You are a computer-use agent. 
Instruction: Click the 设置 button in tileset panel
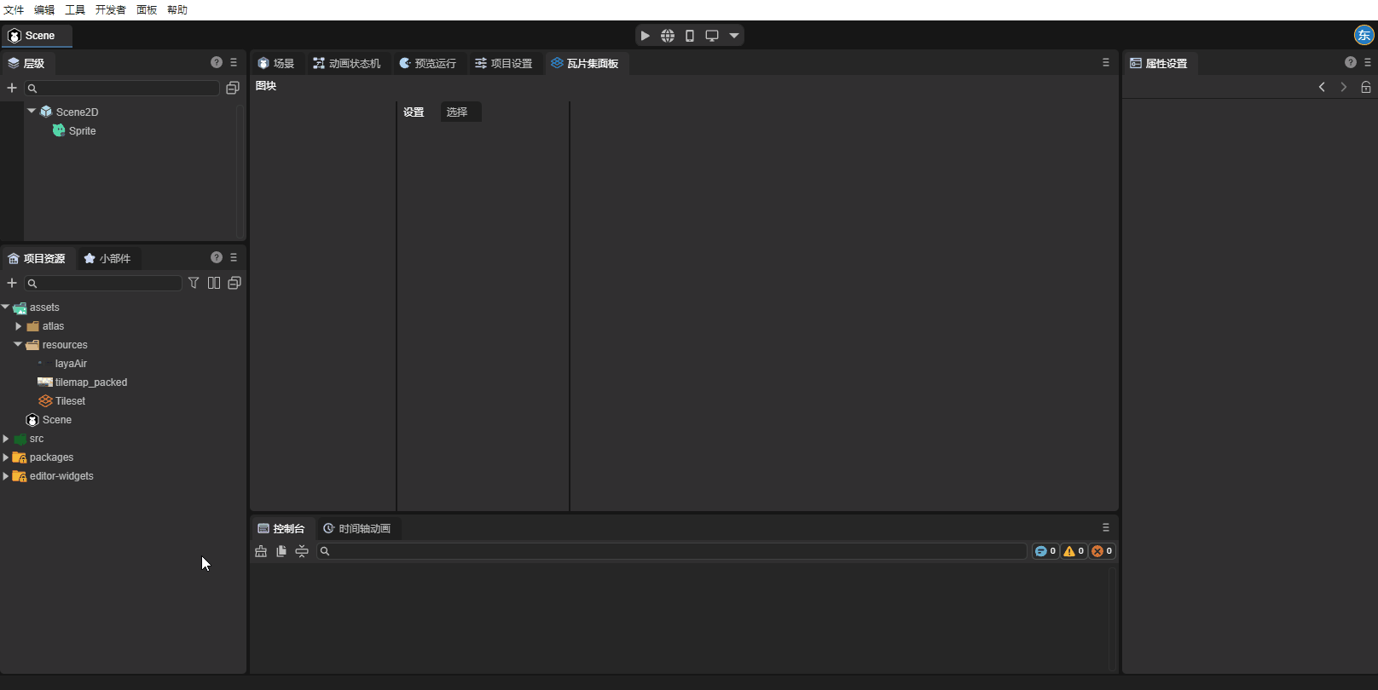pos(414,112)
